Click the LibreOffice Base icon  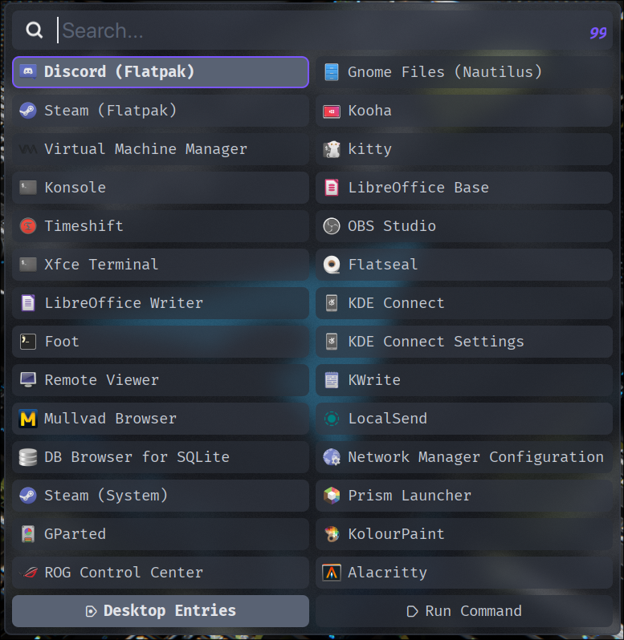click(332, 188)
